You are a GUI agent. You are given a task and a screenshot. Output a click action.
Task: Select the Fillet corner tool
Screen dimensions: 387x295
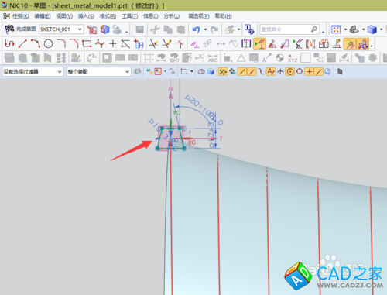[x=61, y=43]
